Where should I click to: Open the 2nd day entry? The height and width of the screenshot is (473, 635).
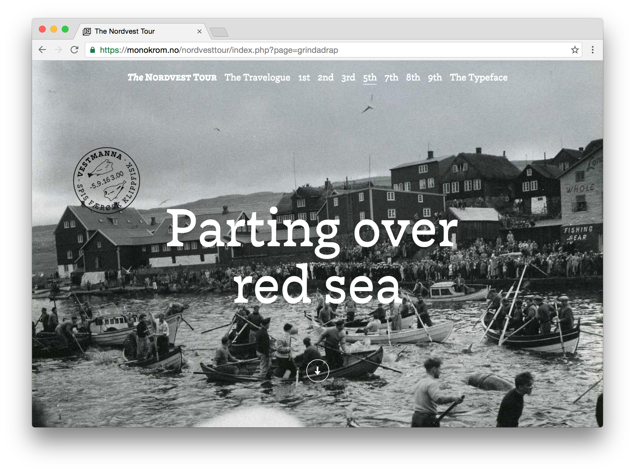point(326,78)
